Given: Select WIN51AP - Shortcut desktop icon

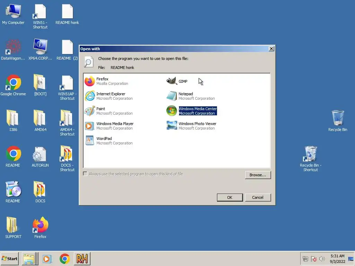Looking at the screenshot, I should pos(67,88).
